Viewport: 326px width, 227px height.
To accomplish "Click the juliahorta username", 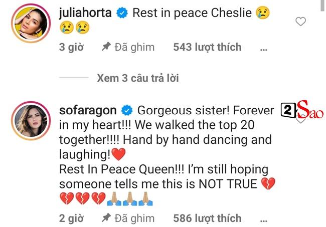I will click(85, 14).
